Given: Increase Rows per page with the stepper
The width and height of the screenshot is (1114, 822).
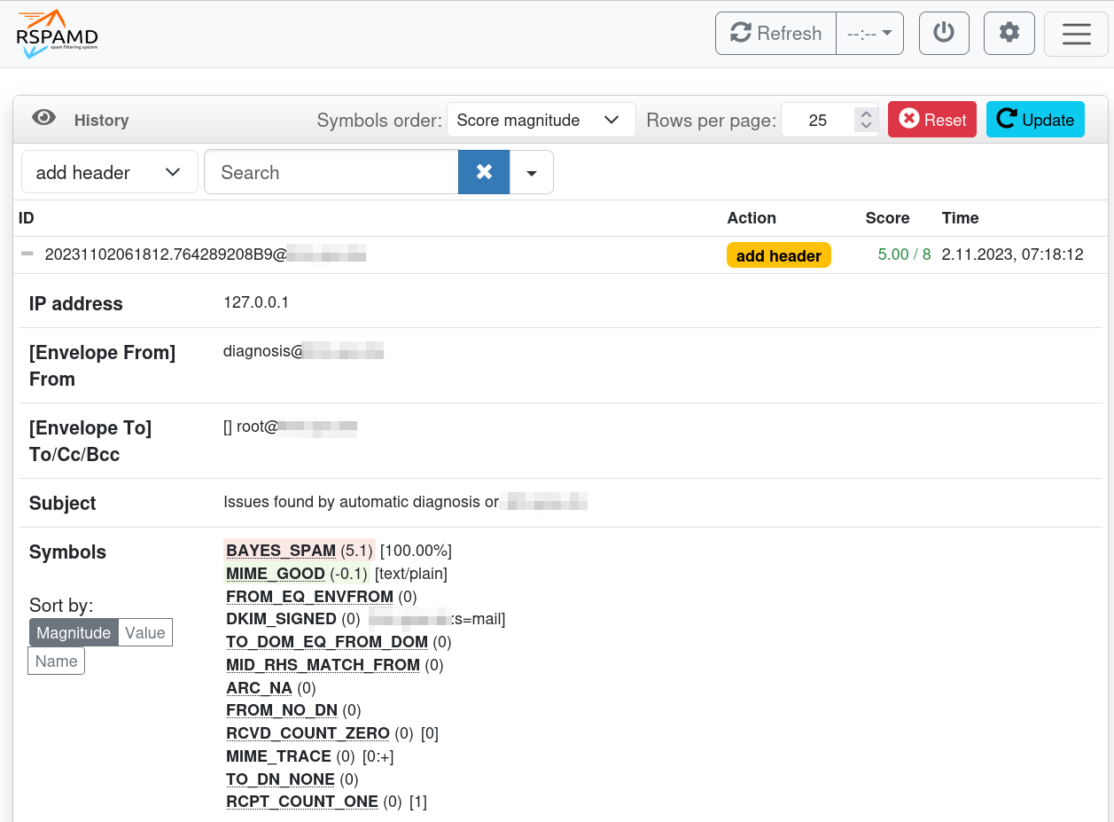Looking at the screenshot, I should click(866, 114).
